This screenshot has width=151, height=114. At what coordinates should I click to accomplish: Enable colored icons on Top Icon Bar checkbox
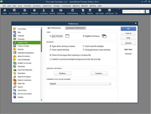click(x=50, y=59)
